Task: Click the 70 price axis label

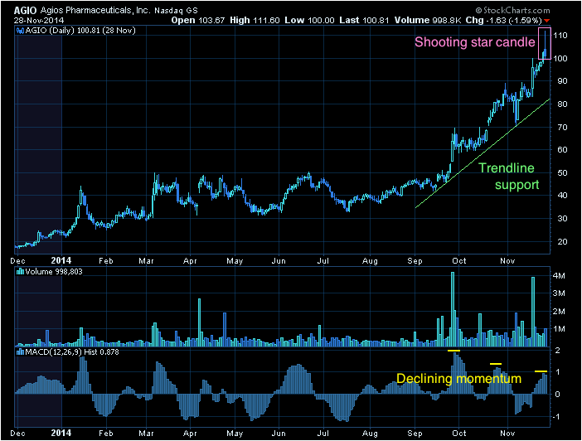Action: 562,127
